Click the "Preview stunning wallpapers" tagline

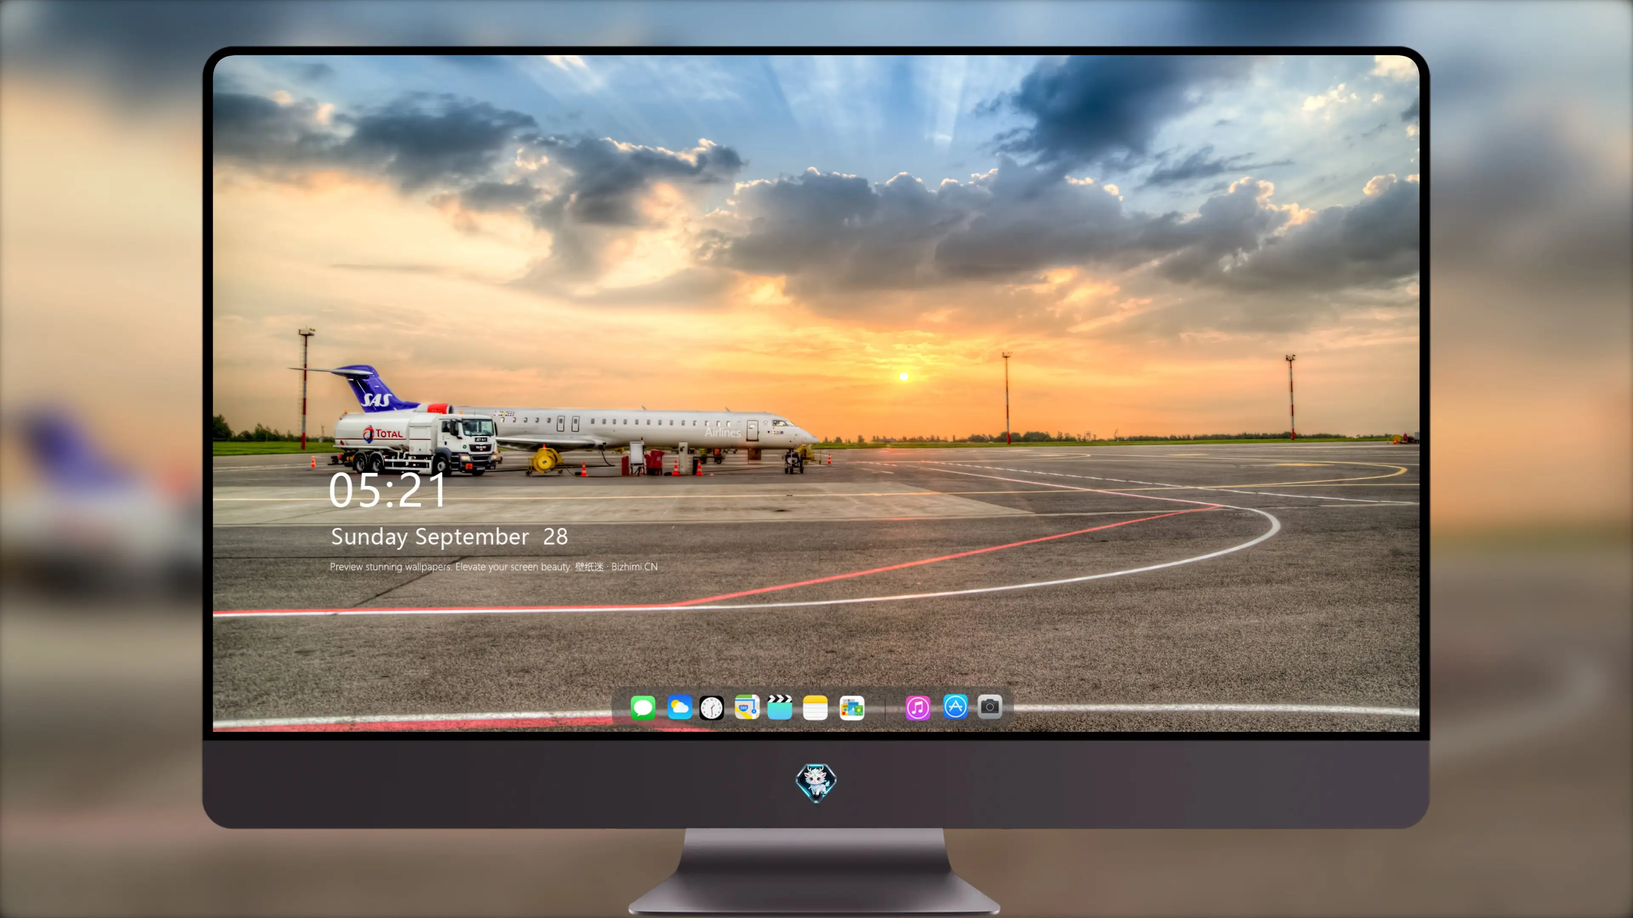(x=494, y=567)
